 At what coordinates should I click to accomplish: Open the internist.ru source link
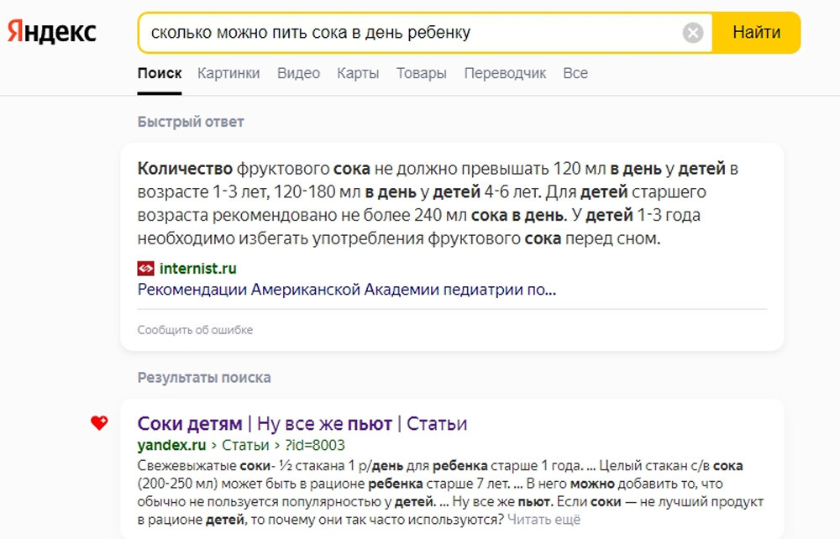pyautogui.click(x=197, y=268)
